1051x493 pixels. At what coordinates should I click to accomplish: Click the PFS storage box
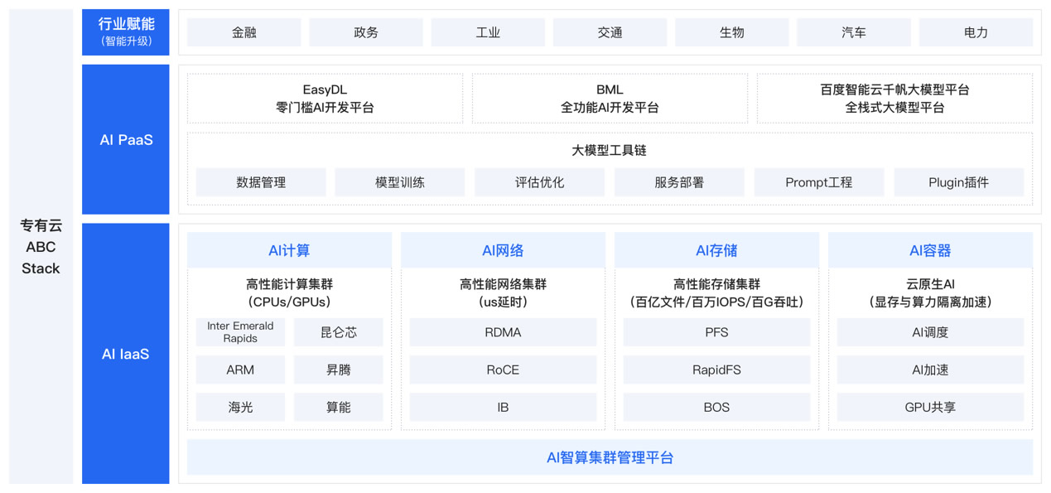point(716,332)
